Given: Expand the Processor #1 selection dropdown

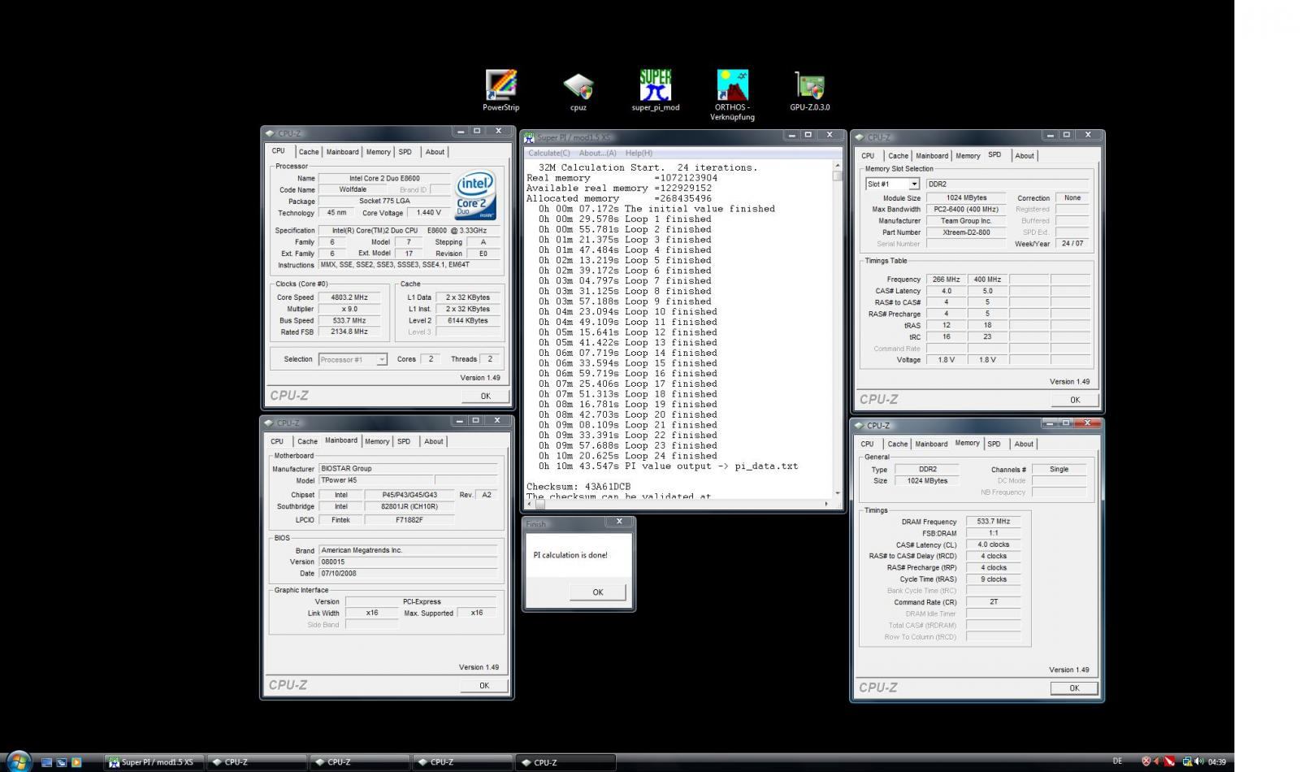Looking at the screenshot, I should 382,359.
